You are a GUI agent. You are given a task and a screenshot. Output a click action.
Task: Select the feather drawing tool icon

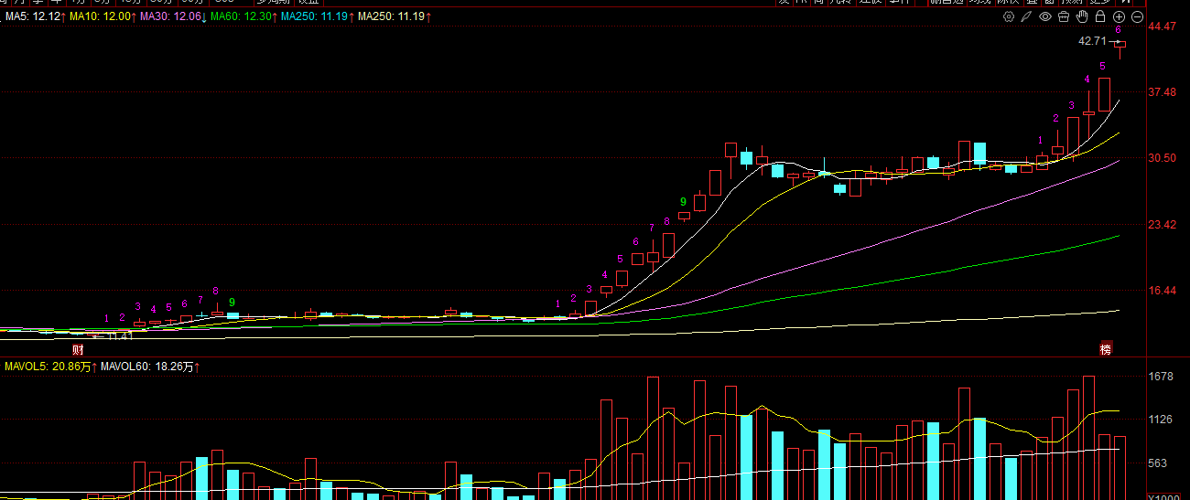pos(1027,16)
